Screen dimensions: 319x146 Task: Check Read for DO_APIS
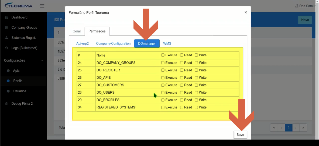(x=181, y=78)
